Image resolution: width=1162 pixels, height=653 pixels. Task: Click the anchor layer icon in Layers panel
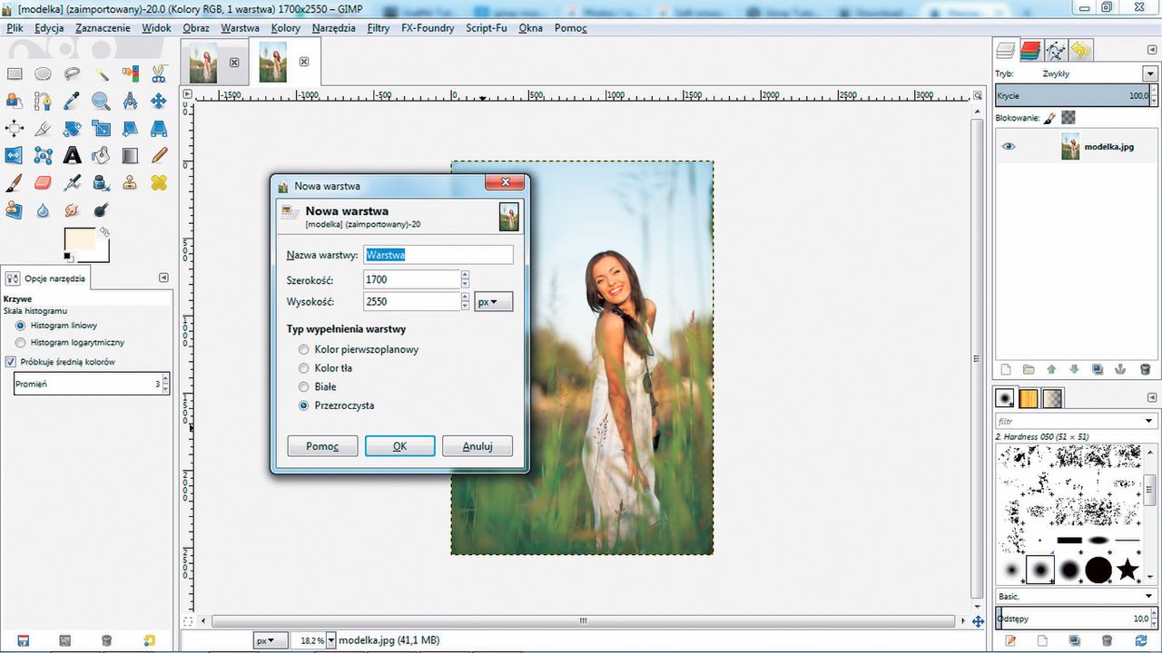point(1121,369)
